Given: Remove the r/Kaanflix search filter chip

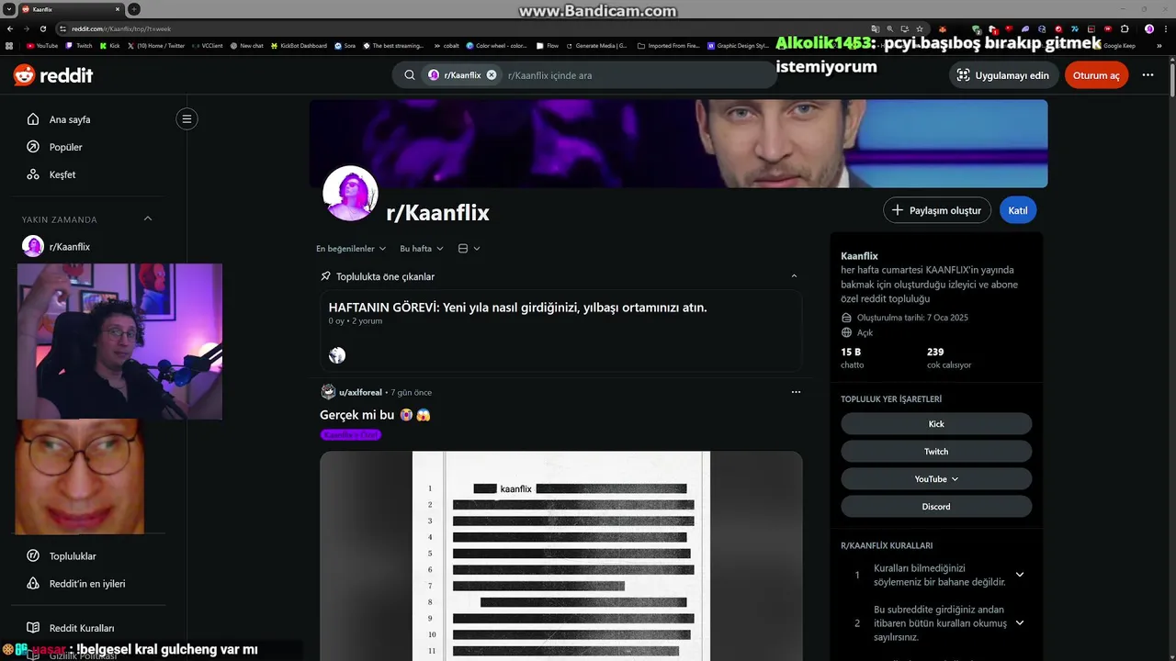Looking at the screenshot, I should 492,75.
